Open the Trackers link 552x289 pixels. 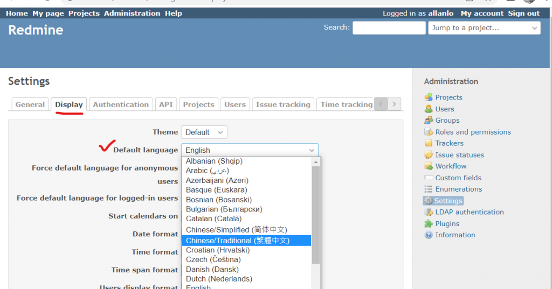tap(449, 143)
